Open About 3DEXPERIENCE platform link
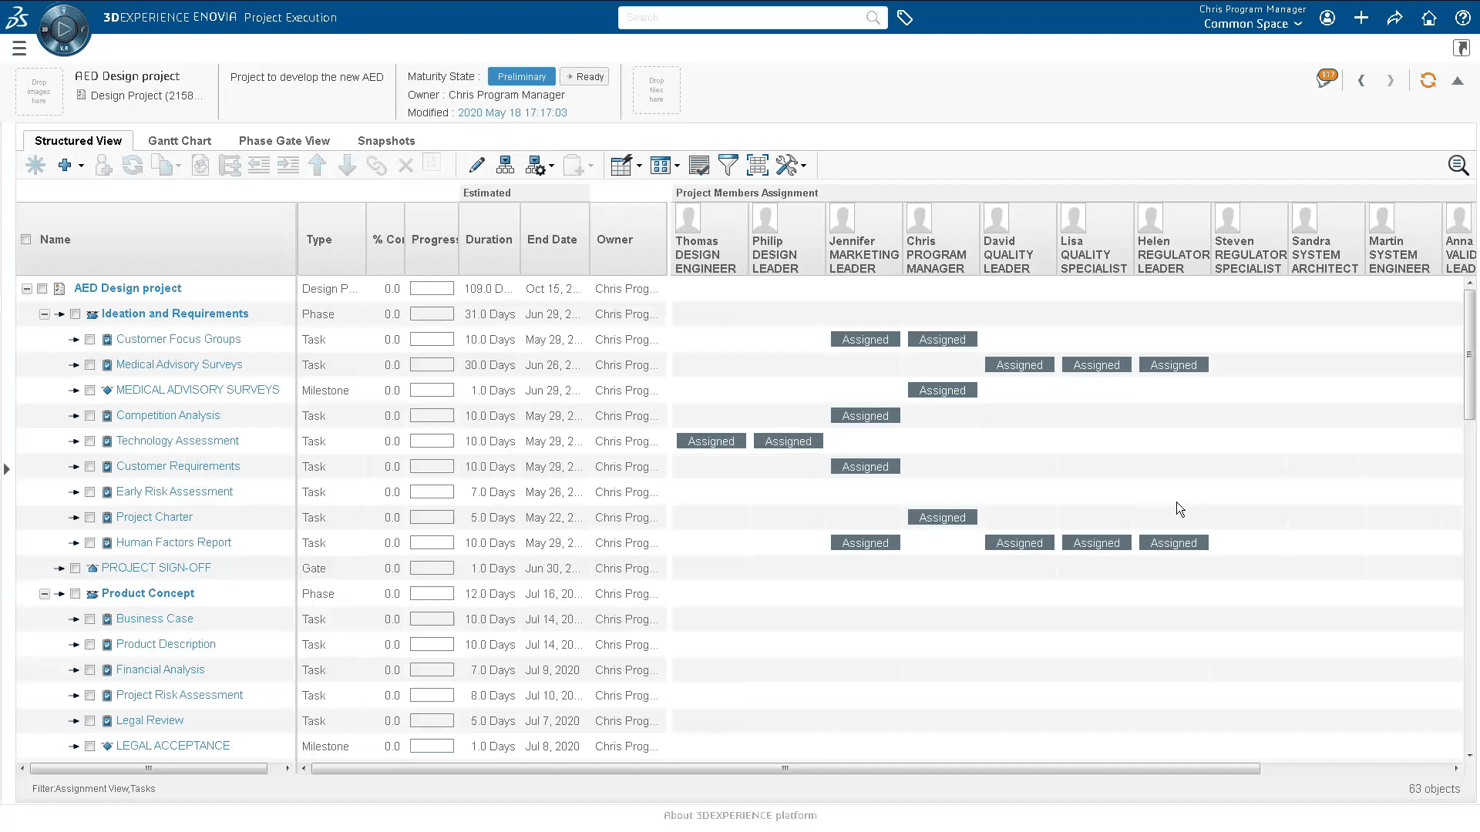This screenshot has height=832, width=1480. tap(740, 815)
